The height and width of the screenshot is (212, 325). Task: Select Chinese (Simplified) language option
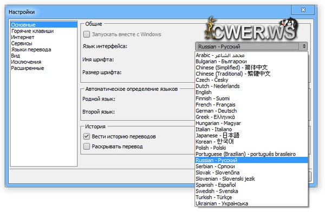coord(251,68)
